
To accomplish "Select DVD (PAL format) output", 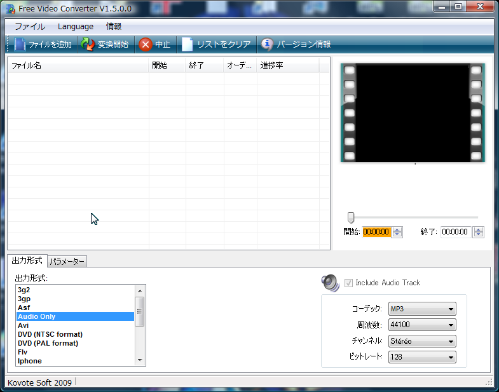I will pyautogui.click(x=76, y=343).
